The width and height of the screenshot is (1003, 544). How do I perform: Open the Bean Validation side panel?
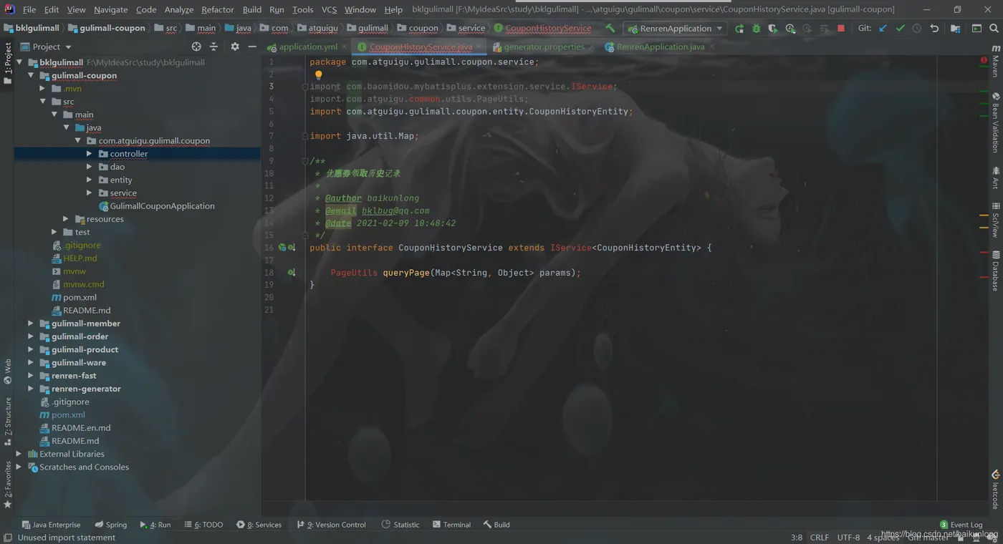[x=995, y=122]
